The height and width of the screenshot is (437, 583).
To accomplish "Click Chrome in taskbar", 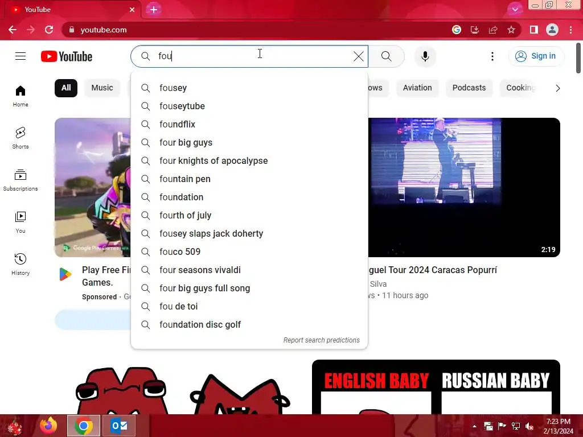I will click(x=84, y=426).
